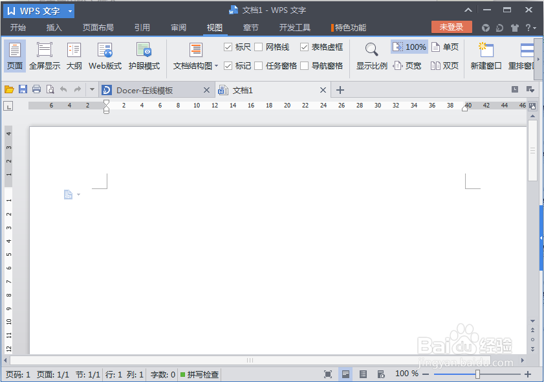This screenshot has height=382, width=544.
Task: Open the 页面布局 ribbon tab
Action: 98,27
